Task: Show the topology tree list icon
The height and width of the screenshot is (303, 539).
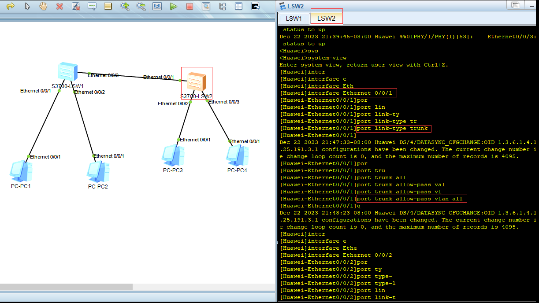Action: click(222, 6)
